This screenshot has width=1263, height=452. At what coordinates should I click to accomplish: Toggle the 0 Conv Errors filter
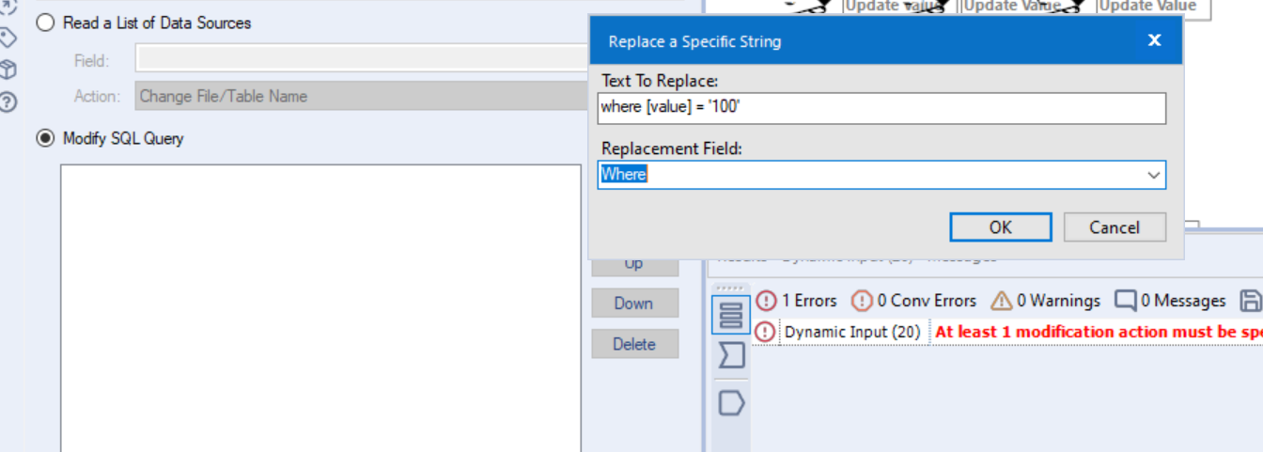(913, 301)
